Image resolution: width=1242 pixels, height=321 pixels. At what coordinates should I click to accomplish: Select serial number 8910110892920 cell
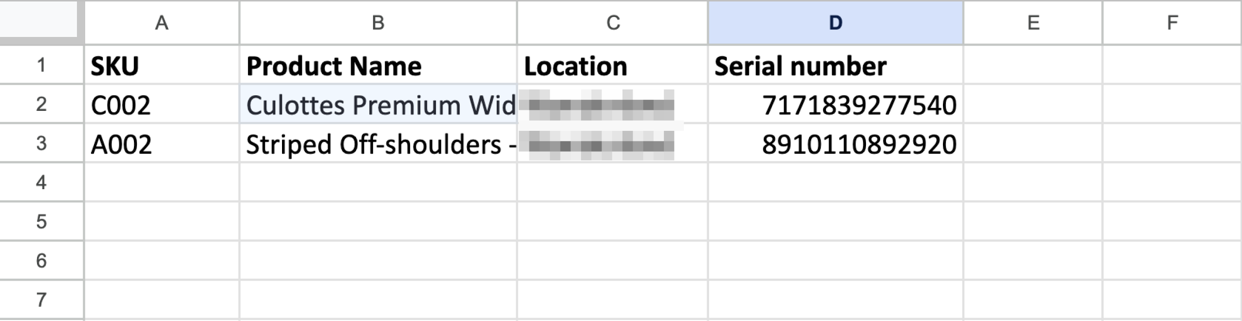click(835, 144)
